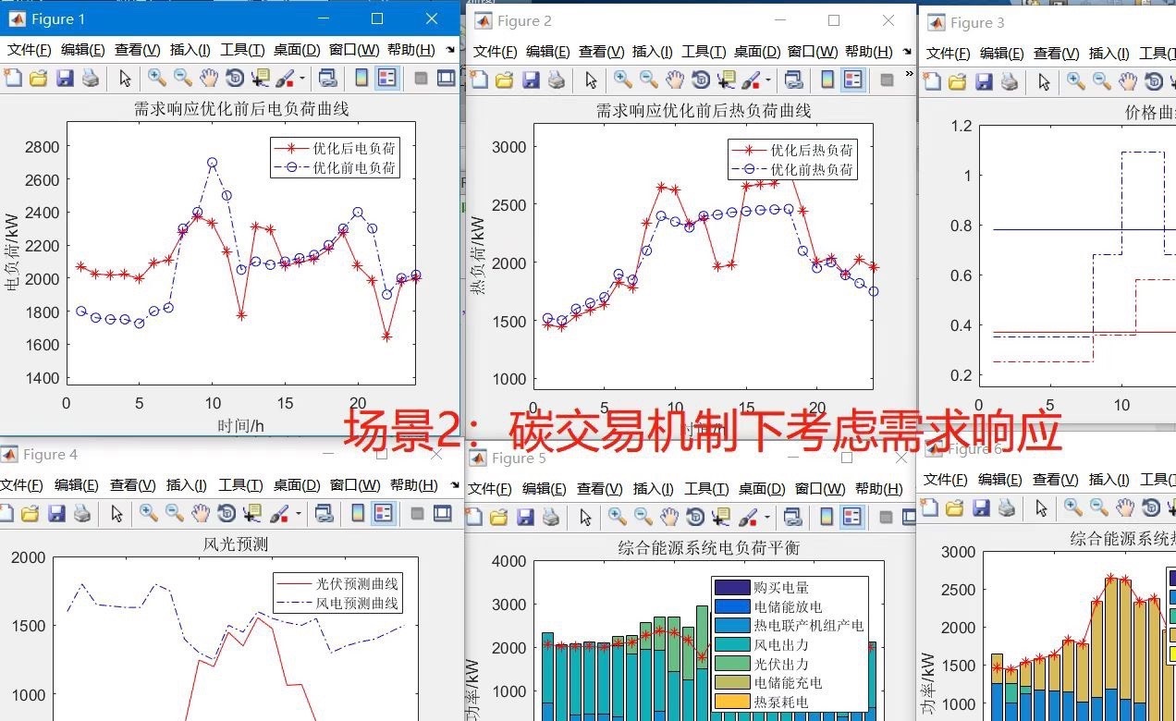This screenshot has width=1176, height=721.
Task: Activate Zoom Out tool in Figure 1
Action: [x=183, y=79]
